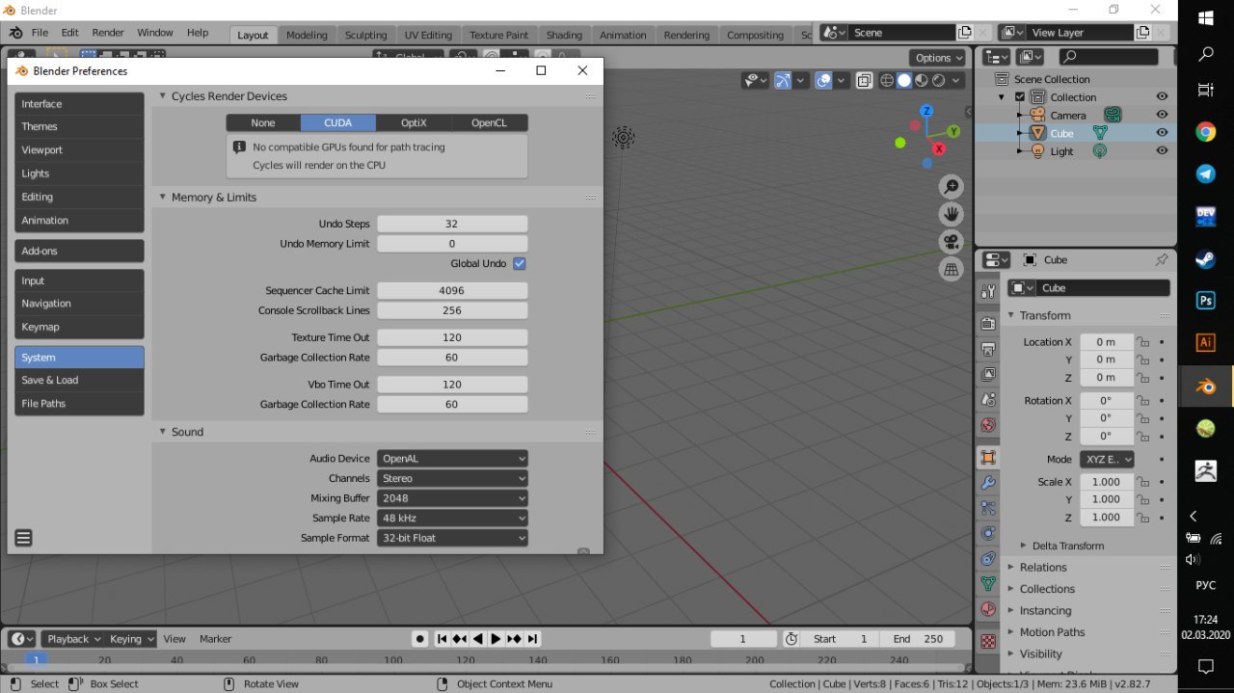Click the timeline Play animation button
The height and width of the screenshot is (693, 1234).
[x=496, y=639]
